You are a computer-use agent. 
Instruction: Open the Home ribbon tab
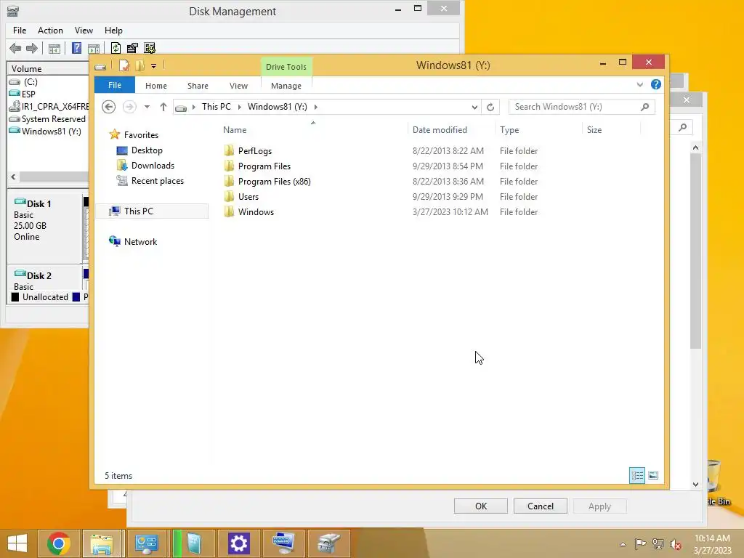tap(156, 86)
